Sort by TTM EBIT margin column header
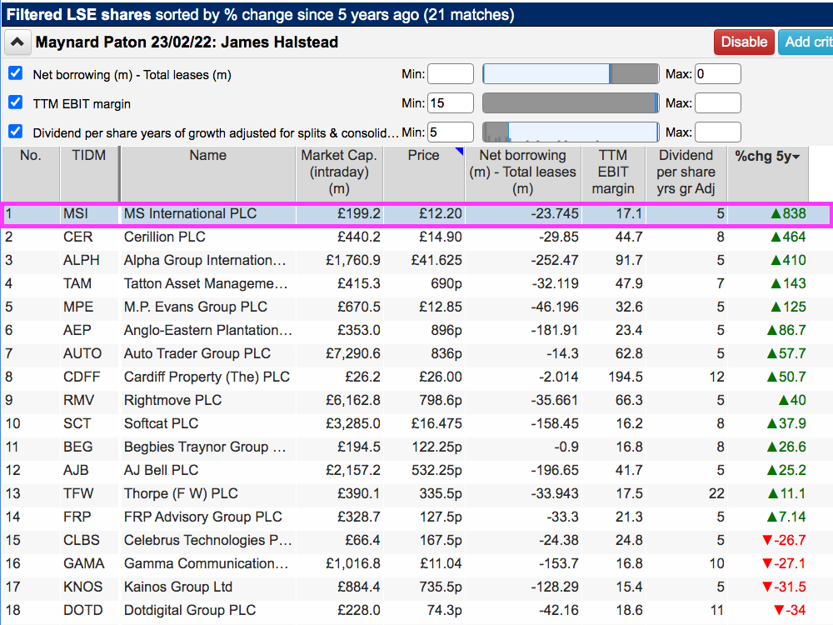The height and width of the screenshot is (625, 833). (x=613, y=172)
